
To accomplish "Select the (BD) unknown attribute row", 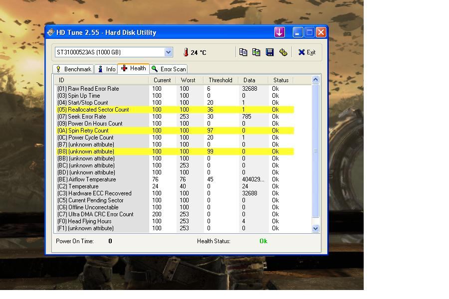I will tap(175, 172).
